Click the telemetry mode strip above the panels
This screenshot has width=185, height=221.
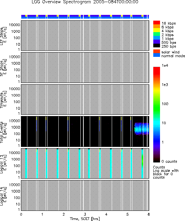tap(85, 17)
